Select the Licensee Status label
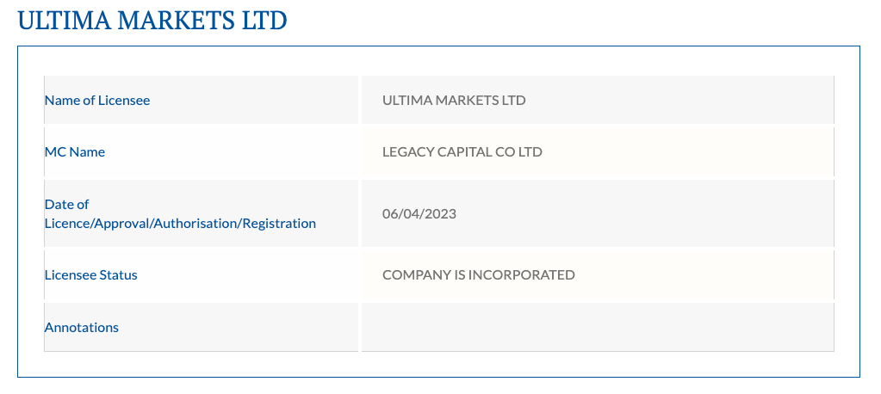The width and height of the screenshot is (881, 394). coord(91,275)
